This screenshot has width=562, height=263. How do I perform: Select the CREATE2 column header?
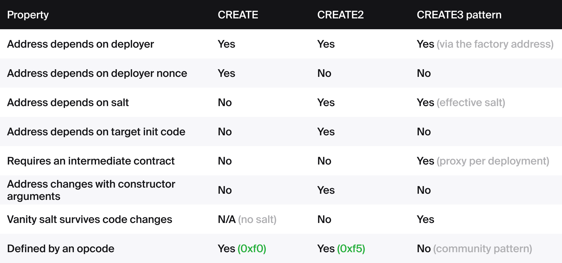point(340,15)
